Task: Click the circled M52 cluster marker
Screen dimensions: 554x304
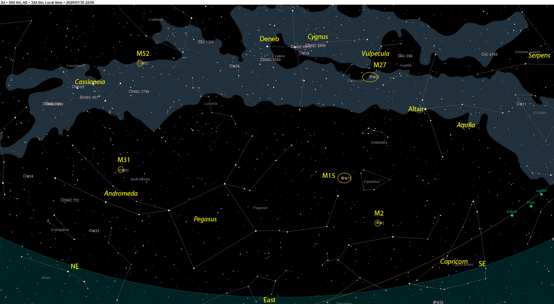Action: click(x=140, y=63)
